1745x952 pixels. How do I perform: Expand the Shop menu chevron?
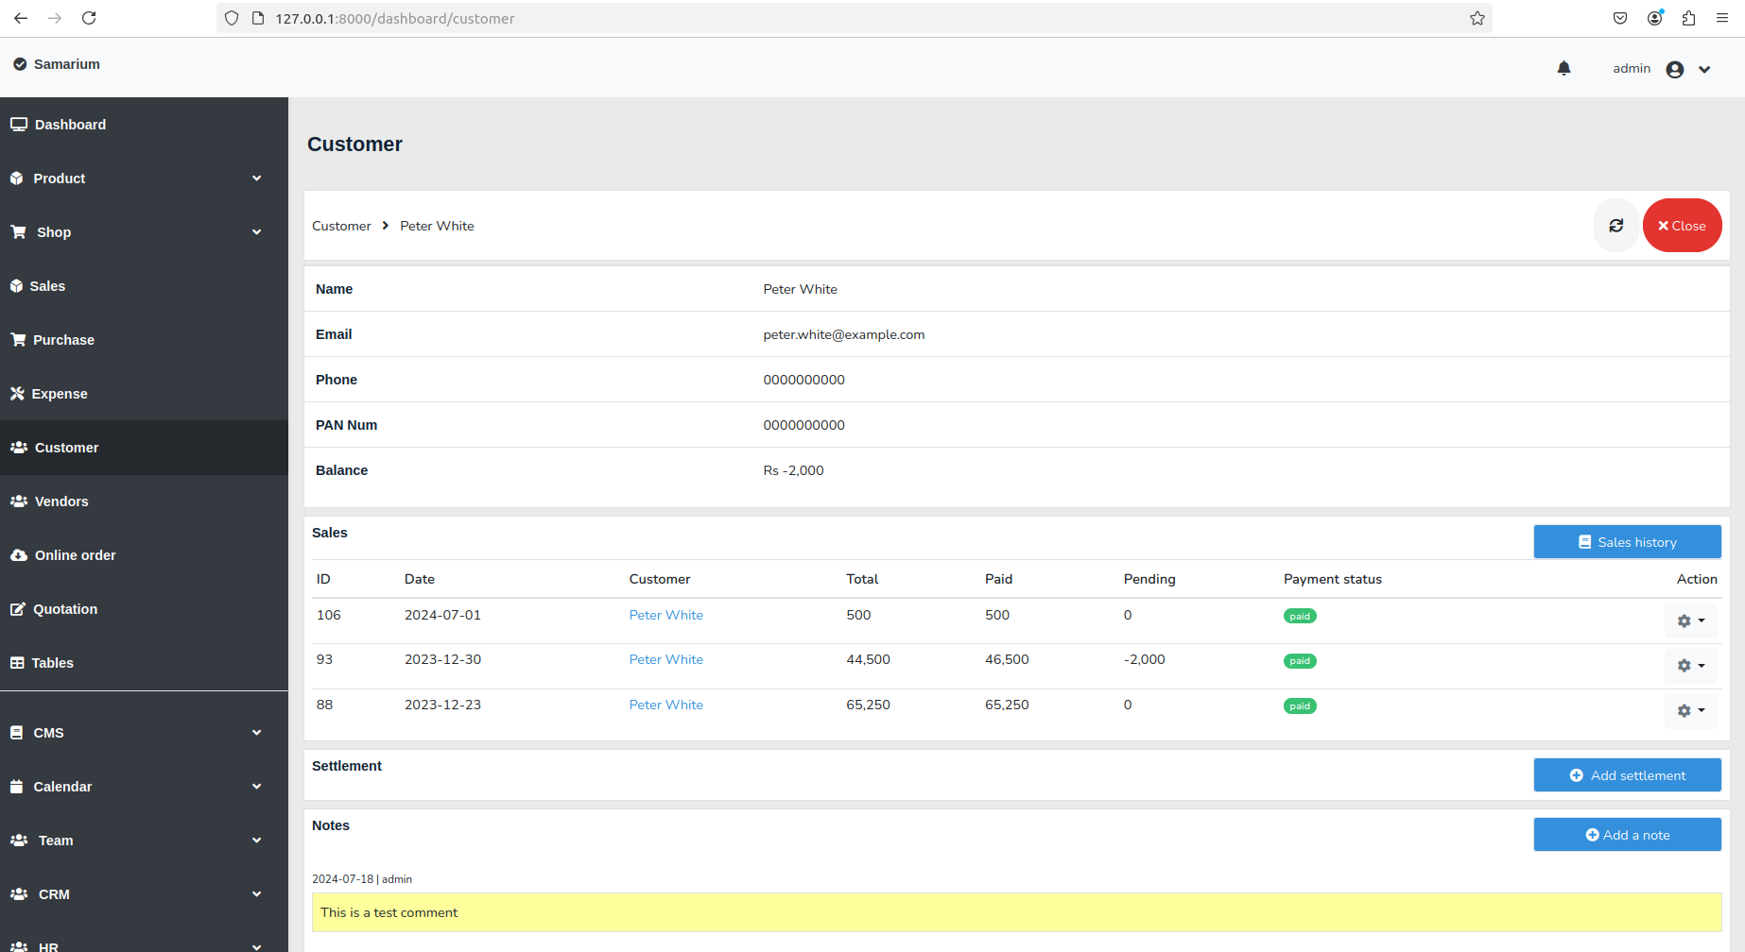(256, 232)
